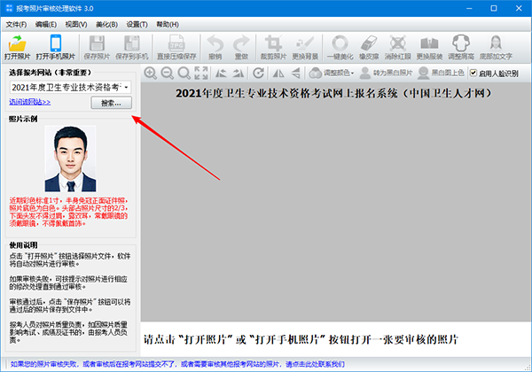Click the sample ID photo thumbnail
The width and height of the screenshot is (532, 372).
click(x=70, y=157)
